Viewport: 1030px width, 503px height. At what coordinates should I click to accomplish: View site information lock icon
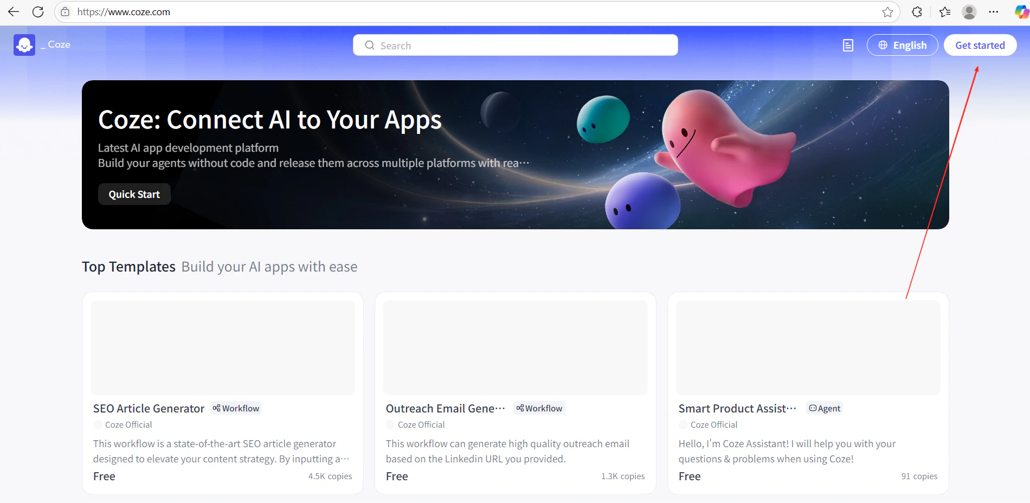(x=65, y=12)
